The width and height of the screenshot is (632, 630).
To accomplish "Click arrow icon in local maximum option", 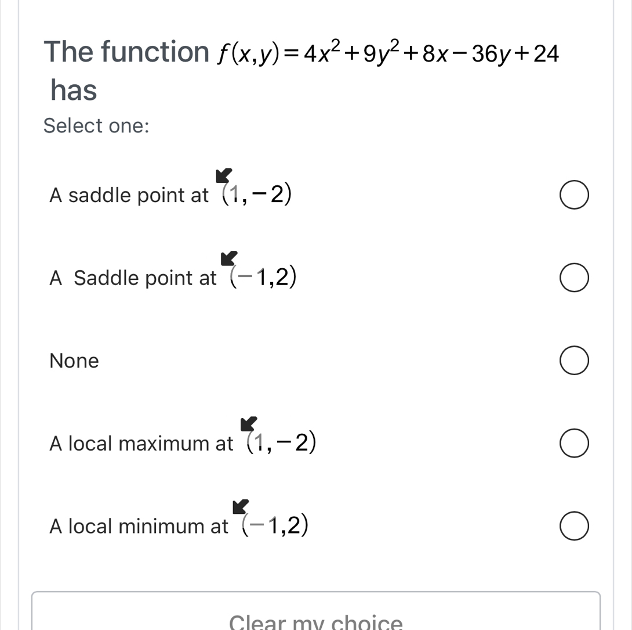I will click(249, 424).
